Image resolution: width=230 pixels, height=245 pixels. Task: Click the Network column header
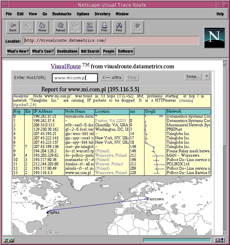188,111
